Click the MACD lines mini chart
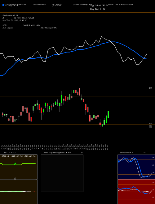Screen dimensions: 155x204 click(19, 192)
